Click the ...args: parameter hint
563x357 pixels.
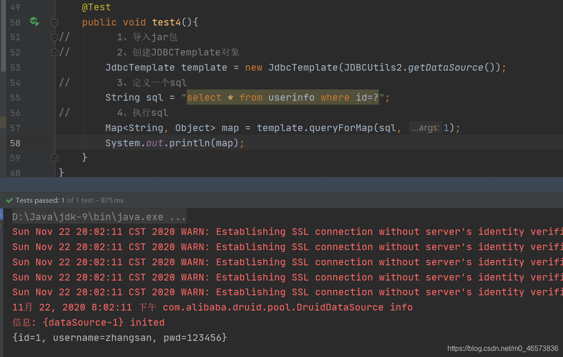tap(425, 128)
